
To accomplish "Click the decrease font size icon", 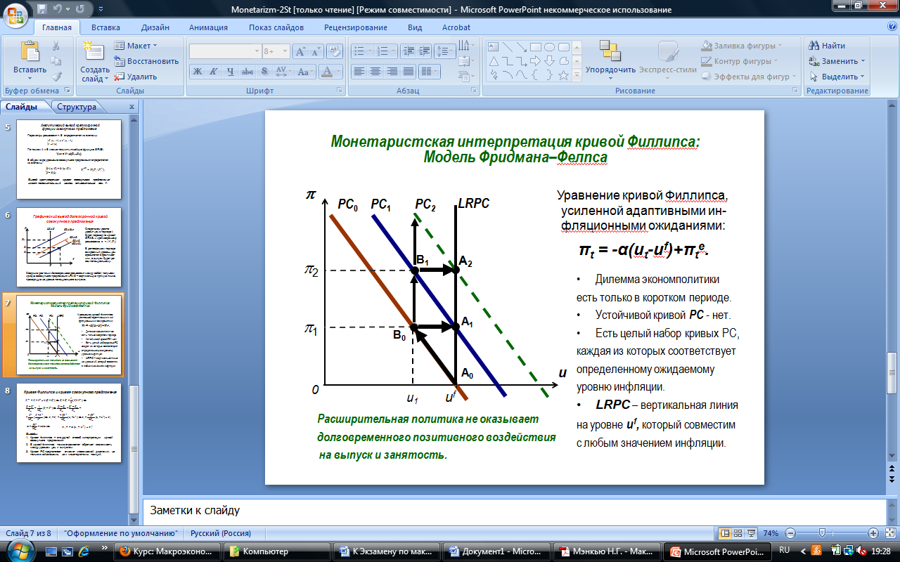I will point(316,51).
